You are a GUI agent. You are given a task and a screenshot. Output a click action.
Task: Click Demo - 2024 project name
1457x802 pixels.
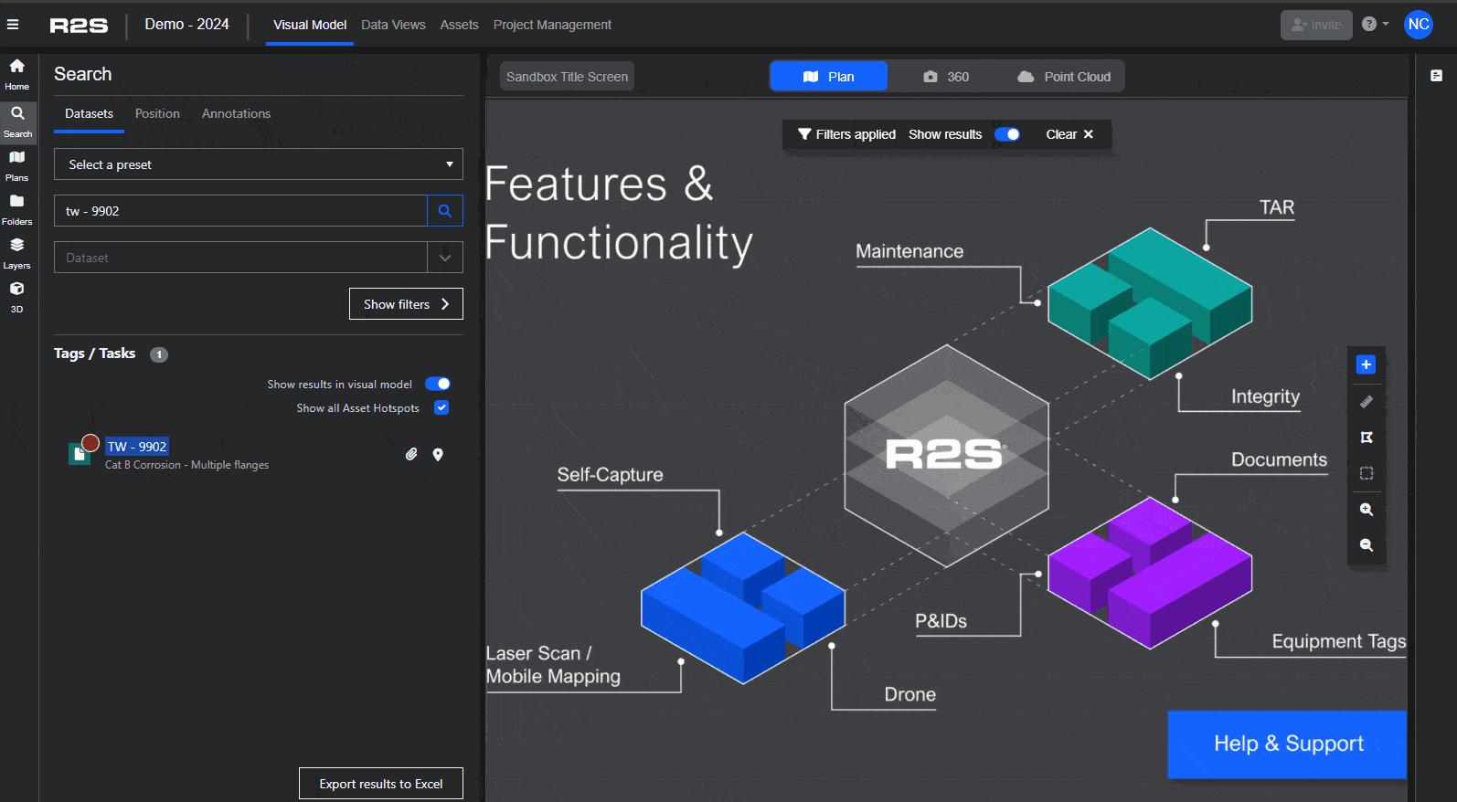(x=187, y=25)
